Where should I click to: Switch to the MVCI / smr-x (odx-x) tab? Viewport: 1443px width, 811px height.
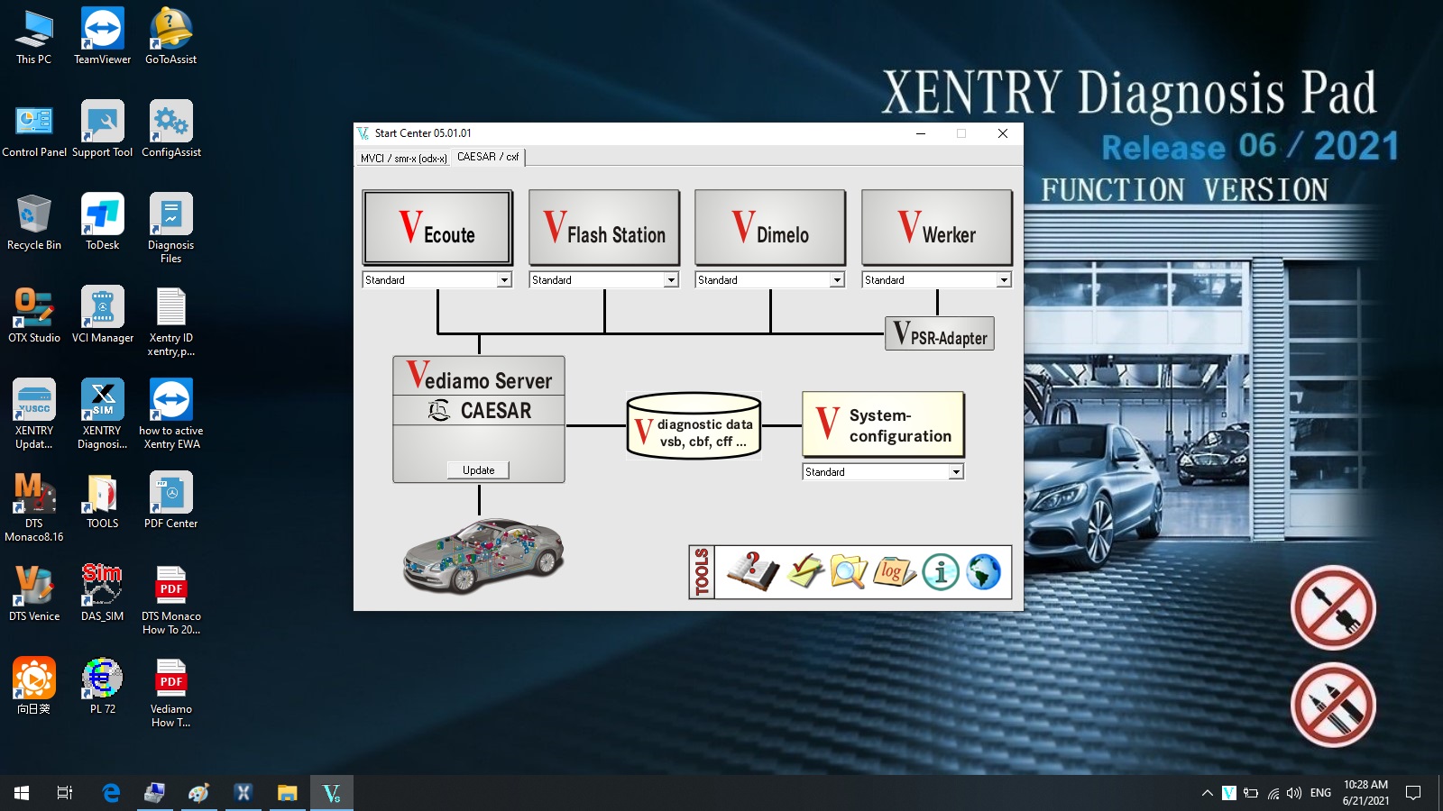point(403,158)
